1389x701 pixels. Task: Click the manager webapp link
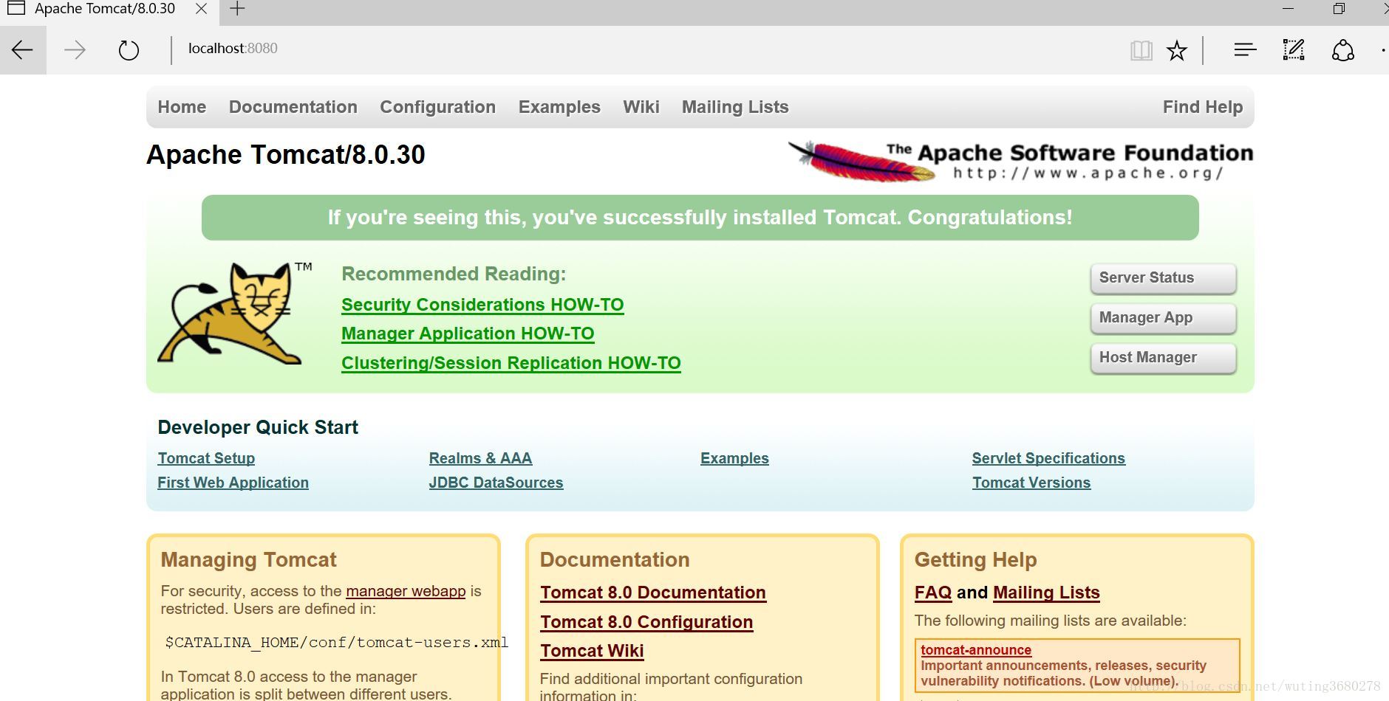[x=406, y=591]
